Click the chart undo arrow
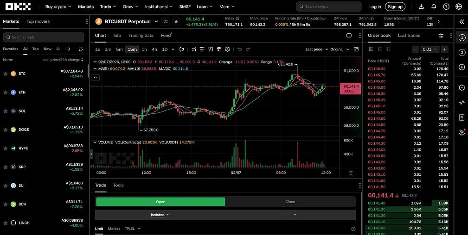The height and width of the screenshot is (235, 468). (239, 49)
